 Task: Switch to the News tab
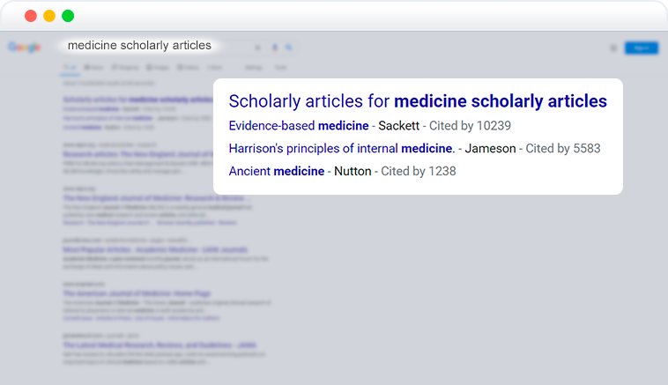pyautogui.click(x=93, y=67)
